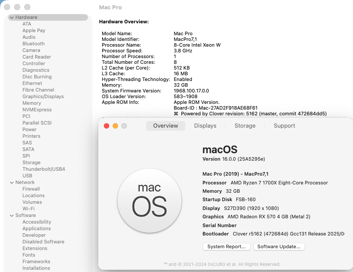Select the Memory sidebar item
Viewport: 353px width, 272px height.
[32, 103]
